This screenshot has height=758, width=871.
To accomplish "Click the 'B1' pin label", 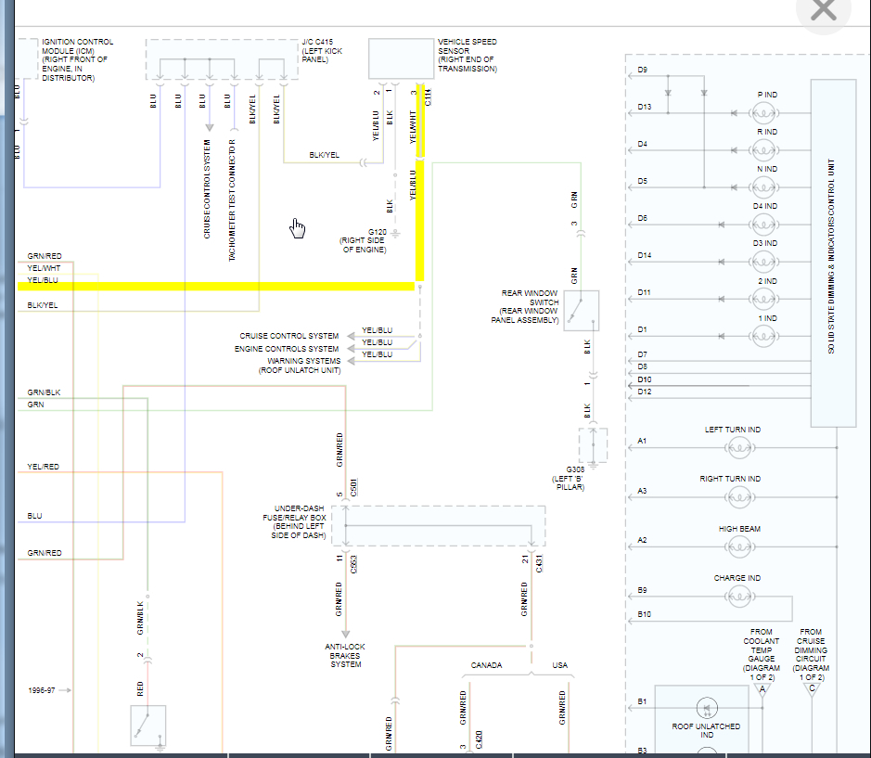I will click(642, 701).
